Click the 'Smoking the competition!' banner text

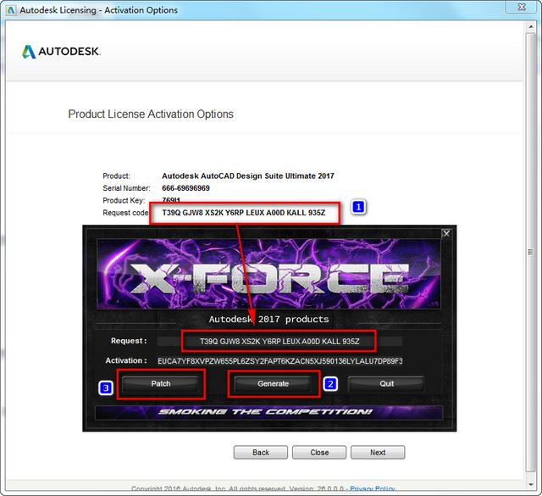[265, 412]
